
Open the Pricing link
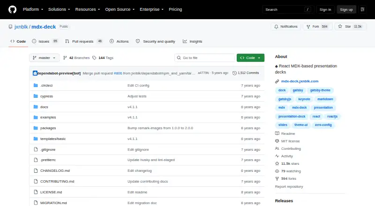pyautogui.click(x=175, y=9)
